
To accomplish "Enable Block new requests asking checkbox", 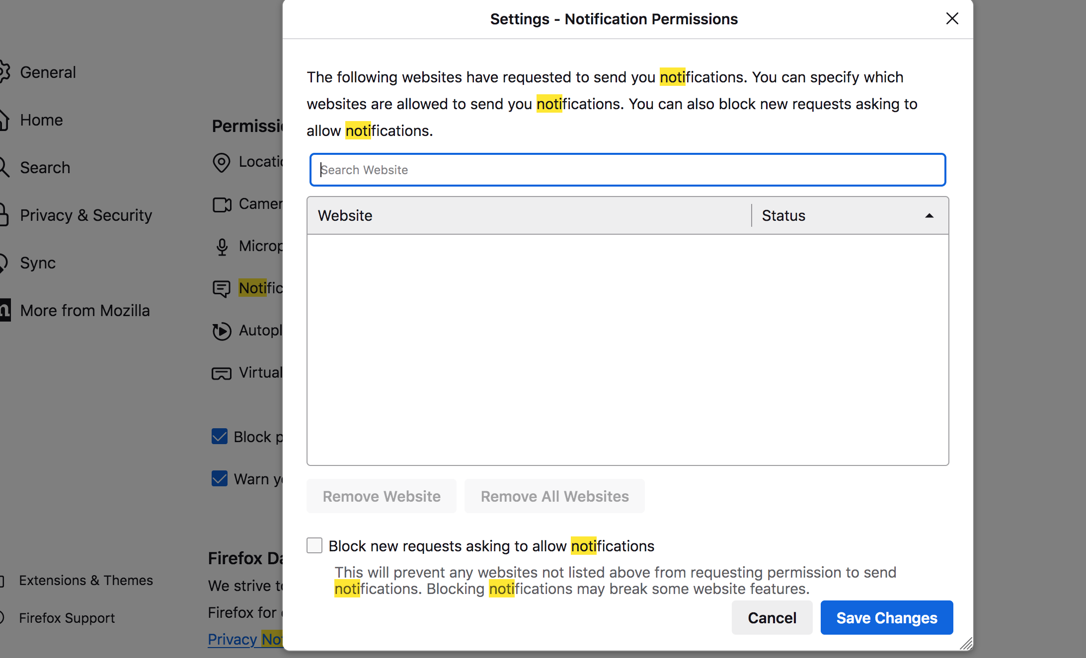I will [x=314, y=545].
